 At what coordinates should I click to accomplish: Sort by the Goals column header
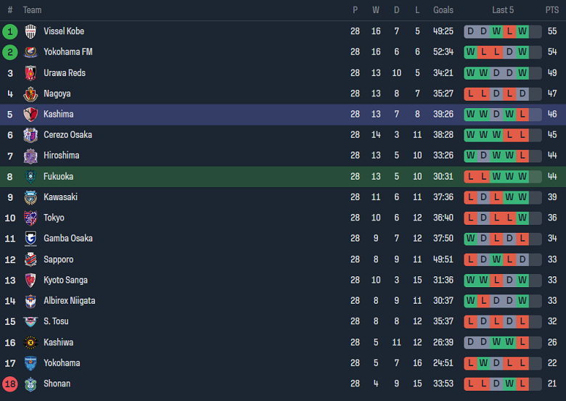(443, 10)
